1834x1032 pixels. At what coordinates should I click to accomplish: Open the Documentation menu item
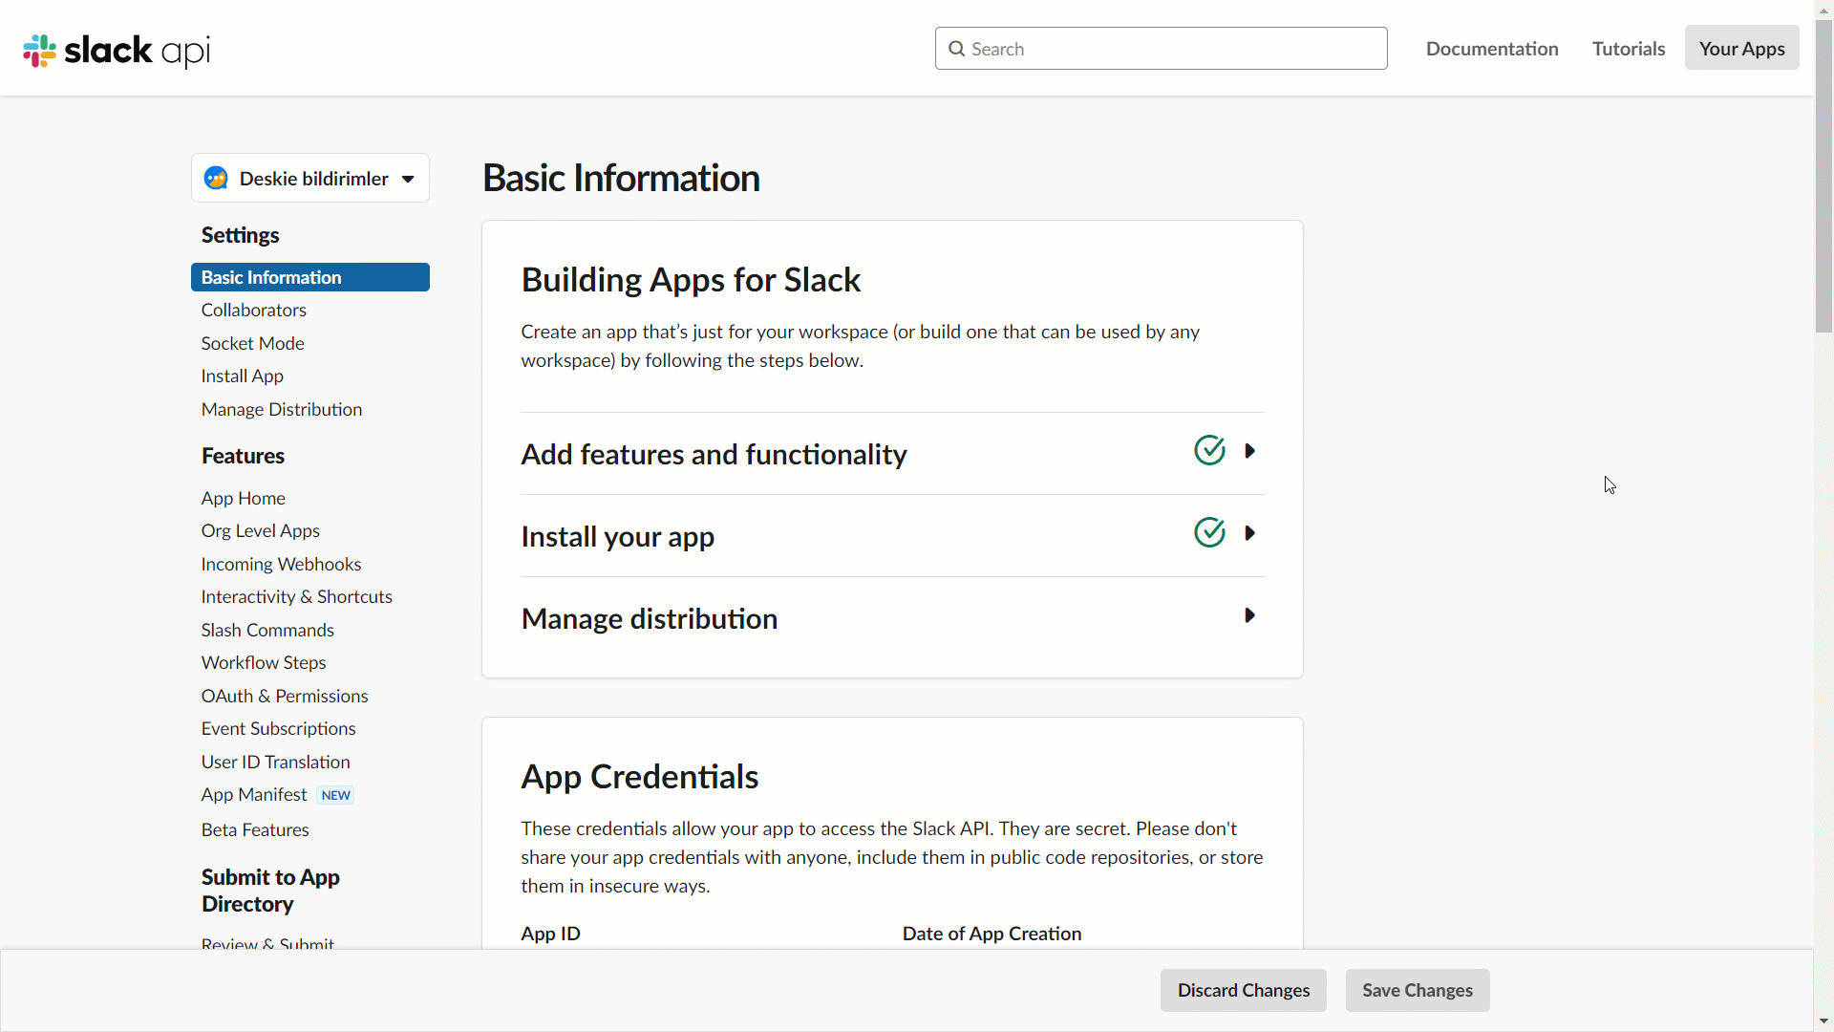point(1491,49)
